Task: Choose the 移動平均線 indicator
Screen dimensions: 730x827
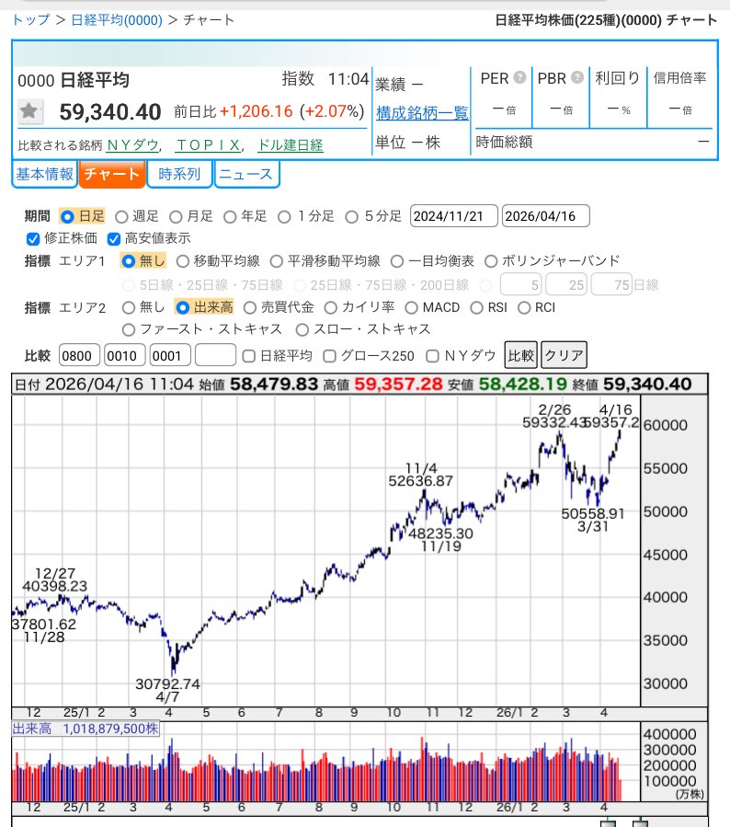Action: (x=182, y=261)
